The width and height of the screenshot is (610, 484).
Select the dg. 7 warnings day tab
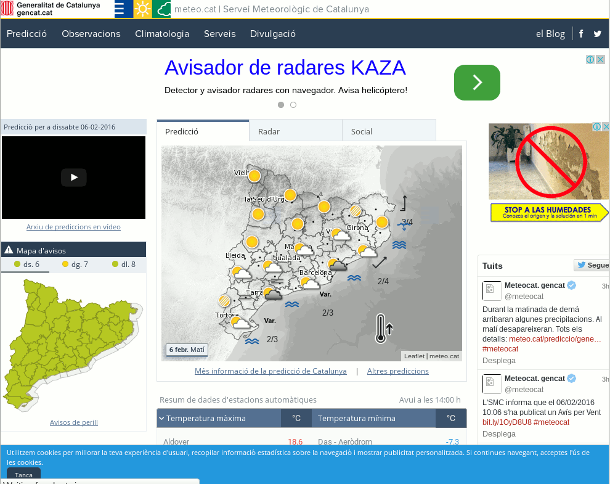(x=75, y=265)
